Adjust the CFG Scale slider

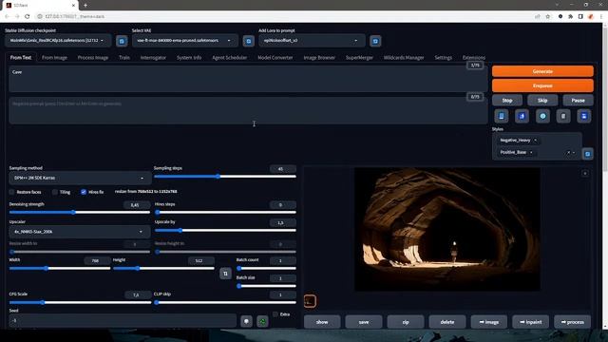[80, 302]
